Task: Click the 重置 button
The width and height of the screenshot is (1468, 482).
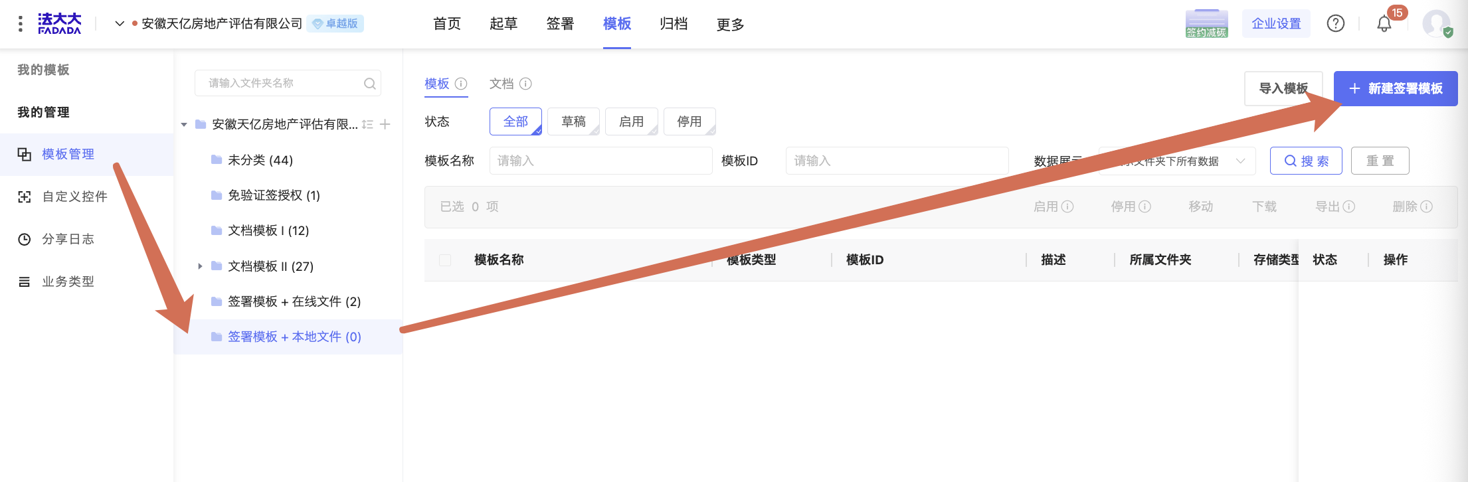Action: coord(1380,161)
